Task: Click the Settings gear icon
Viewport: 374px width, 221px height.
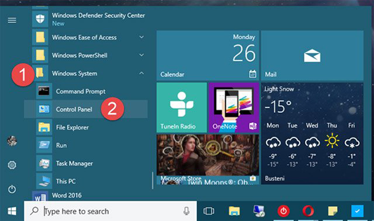Action: 12,165
